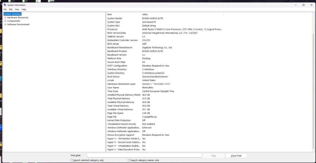Select the BIOS Mode row
The height and width of the screenshot is (163, 316).
(x=165, y=44)
